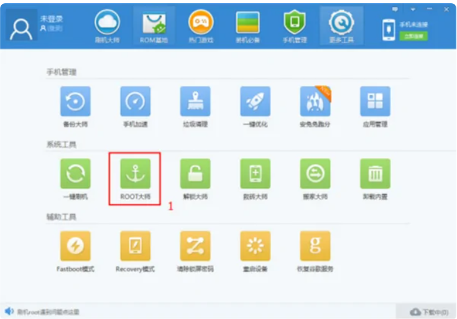
Task: Click the 备份大师 backup icon
Action: [75, 101]
